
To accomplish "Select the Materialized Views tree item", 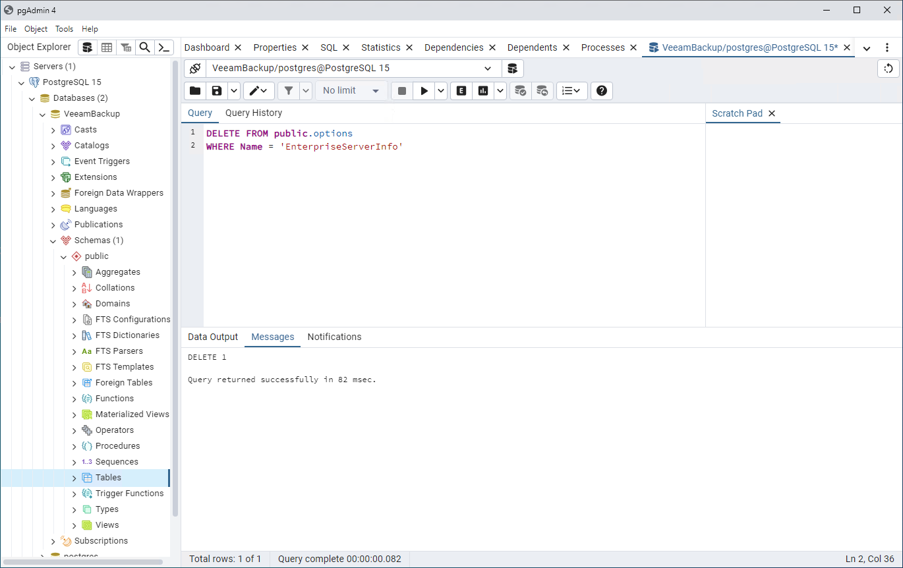I will click(132, 414).
